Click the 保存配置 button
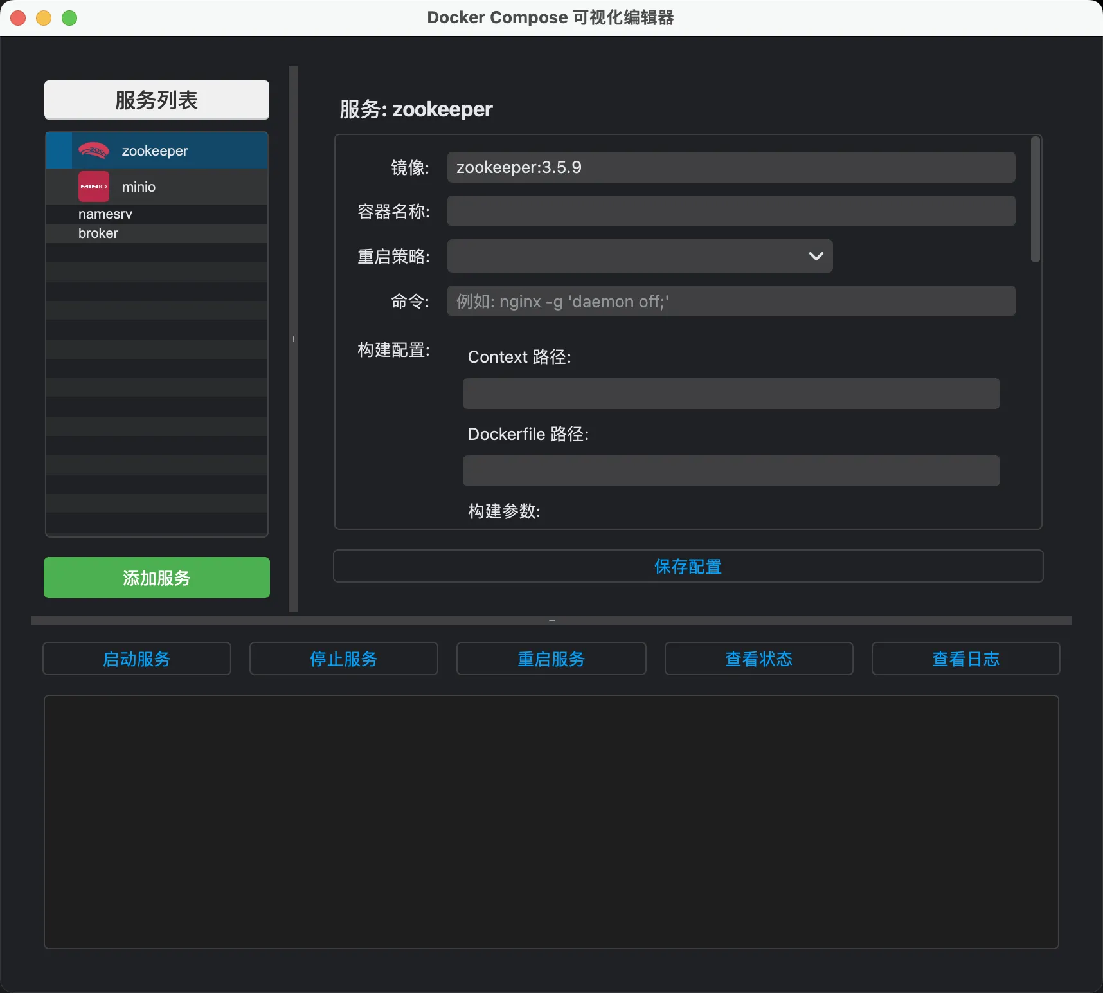Image resolution: width=1103 pixels, height=993 pixels. [x=688, y=566]
